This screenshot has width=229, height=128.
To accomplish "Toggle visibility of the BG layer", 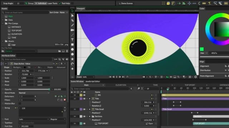I will (75, 95).
